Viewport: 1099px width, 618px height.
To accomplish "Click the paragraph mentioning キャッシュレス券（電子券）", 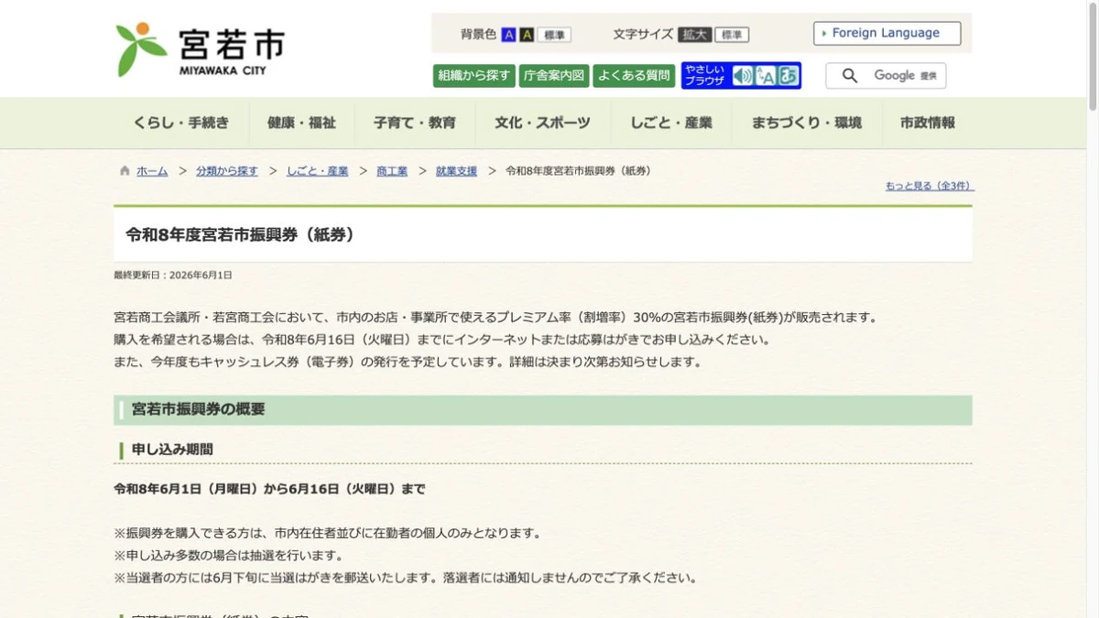I will tap(408, 362).
